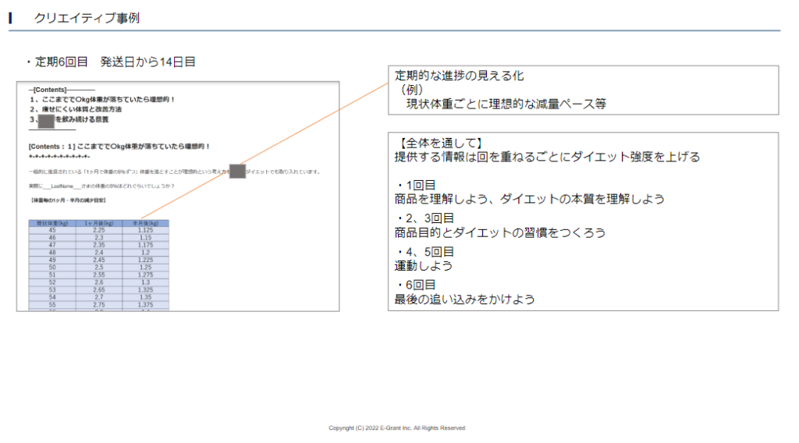Click the gray redaction box in contents item 3
Screen dimensions: 799x443
(x=46, y=120)
